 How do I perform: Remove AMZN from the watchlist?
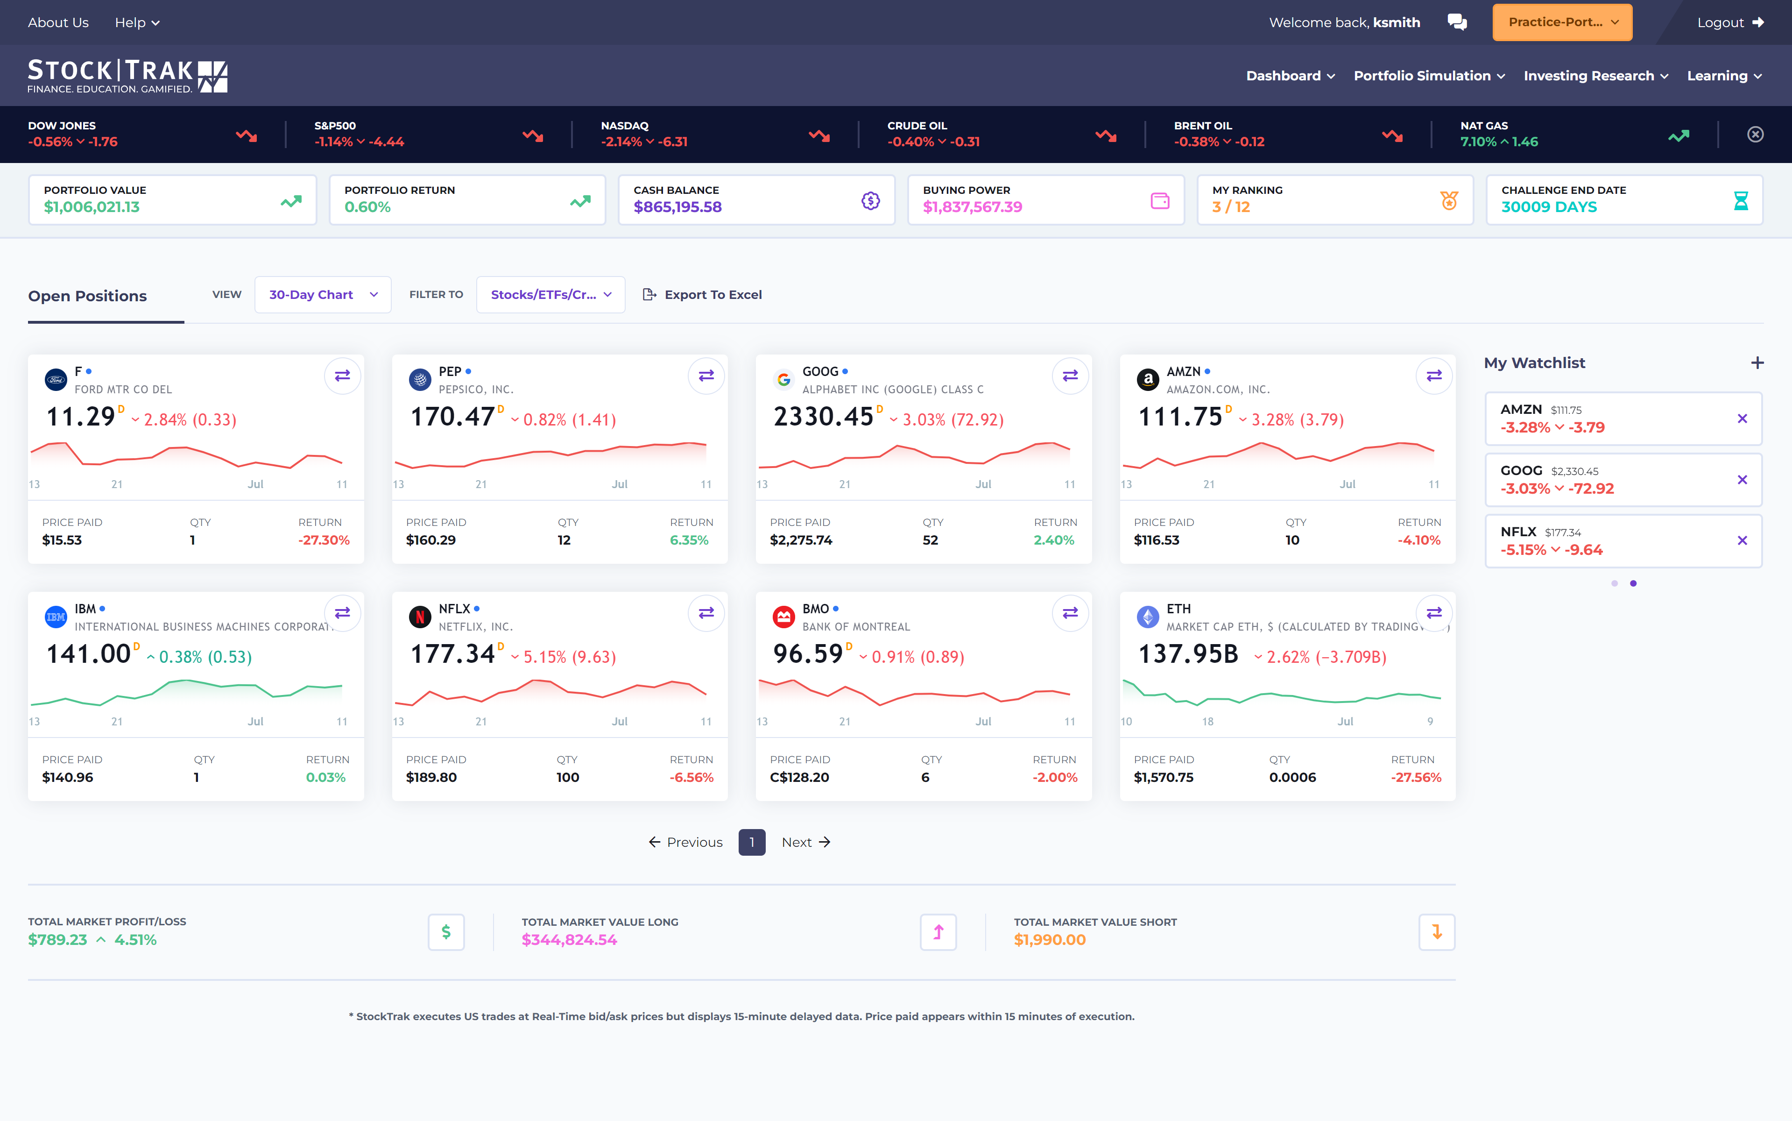coord(1743,419)
